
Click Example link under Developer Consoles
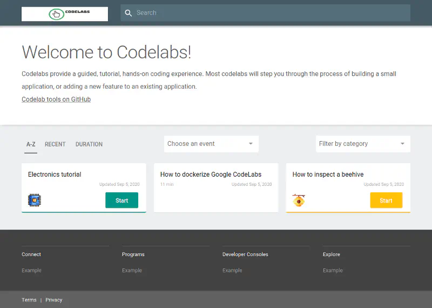[232, 270]
